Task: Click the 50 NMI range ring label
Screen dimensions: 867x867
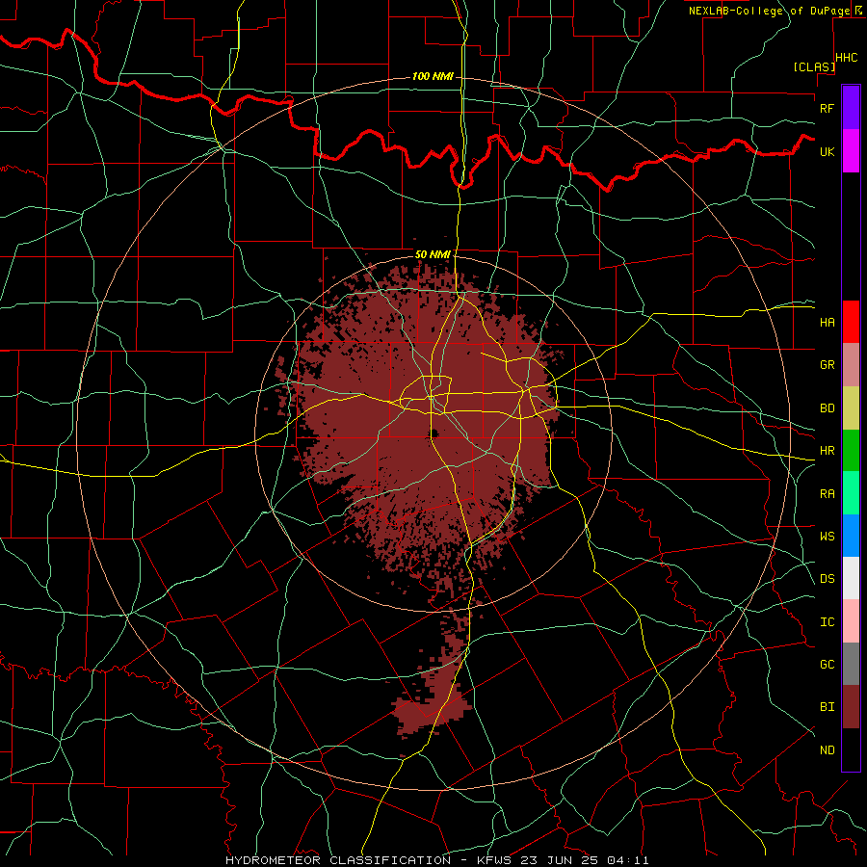Action: click(x=433, y=254)
